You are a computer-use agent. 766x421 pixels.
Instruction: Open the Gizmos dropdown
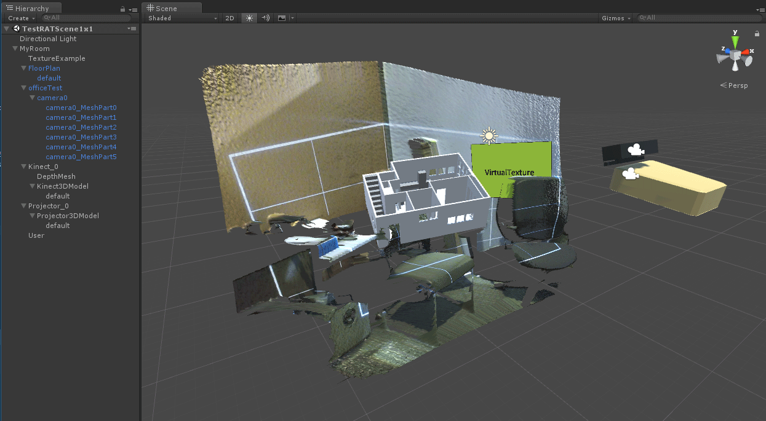[616, 18]
